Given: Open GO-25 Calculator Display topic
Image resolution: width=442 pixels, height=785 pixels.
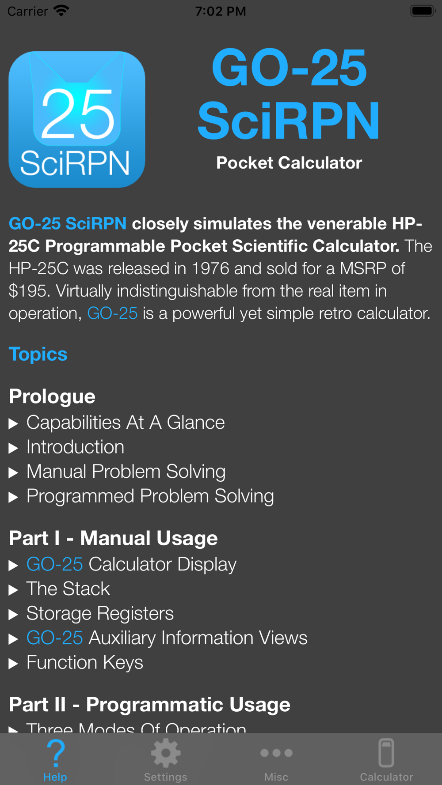Looking at the screenshot, I should pyautogui.click(x=131, y=564).
